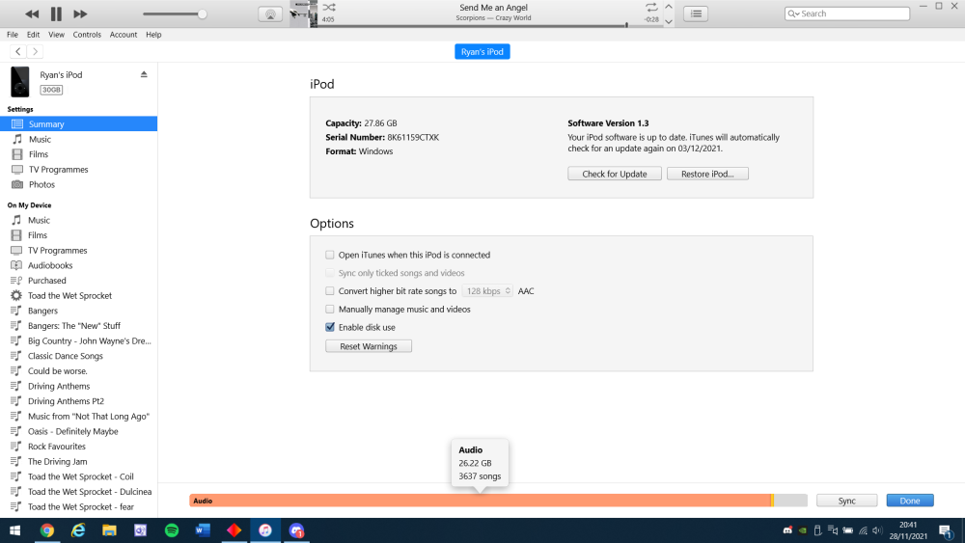Open the Up Next list button
The image size is (965, 543).
[x=696, y=14]
